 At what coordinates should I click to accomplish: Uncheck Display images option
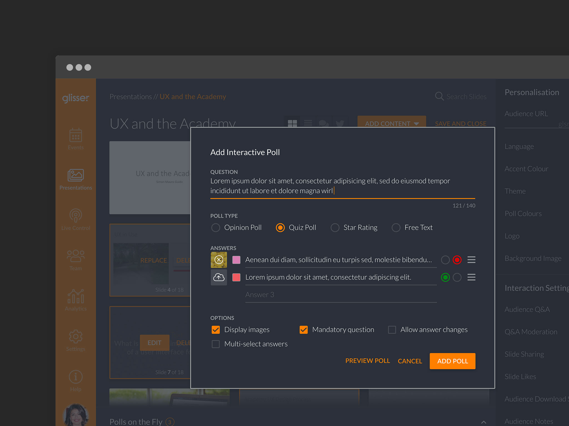[216, 329]
